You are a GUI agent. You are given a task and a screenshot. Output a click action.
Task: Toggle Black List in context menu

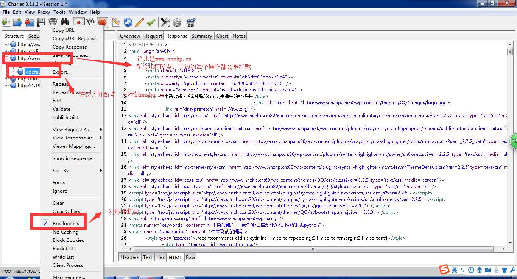pyautogui.click(x=63, y=248)
